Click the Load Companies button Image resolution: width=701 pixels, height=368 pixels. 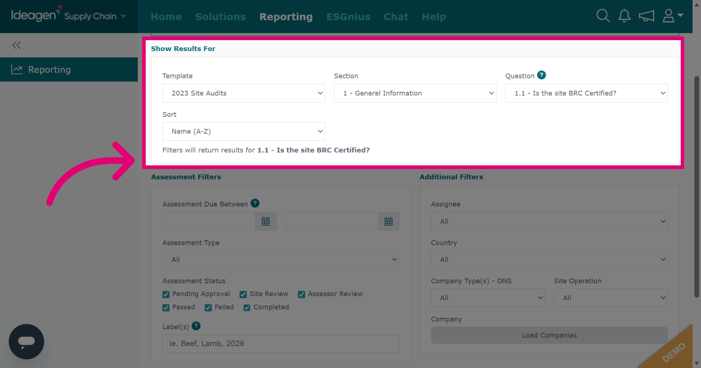tap(549, 335)
